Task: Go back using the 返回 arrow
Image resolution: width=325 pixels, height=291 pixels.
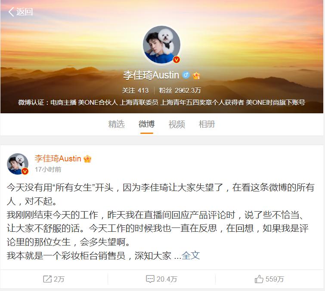Action: tap(21, 12)
